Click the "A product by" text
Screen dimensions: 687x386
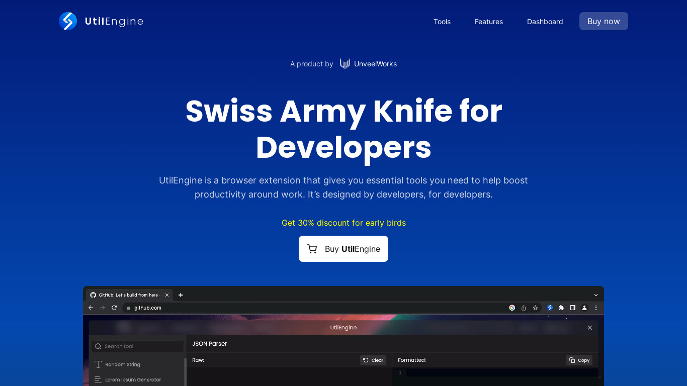pos(312,64)
